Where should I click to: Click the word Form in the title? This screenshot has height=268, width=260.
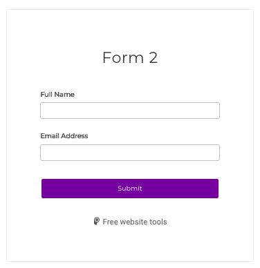tap(123, 57)
